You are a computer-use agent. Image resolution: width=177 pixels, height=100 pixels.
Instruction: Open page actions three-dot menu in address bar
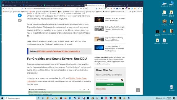(81, 9)
